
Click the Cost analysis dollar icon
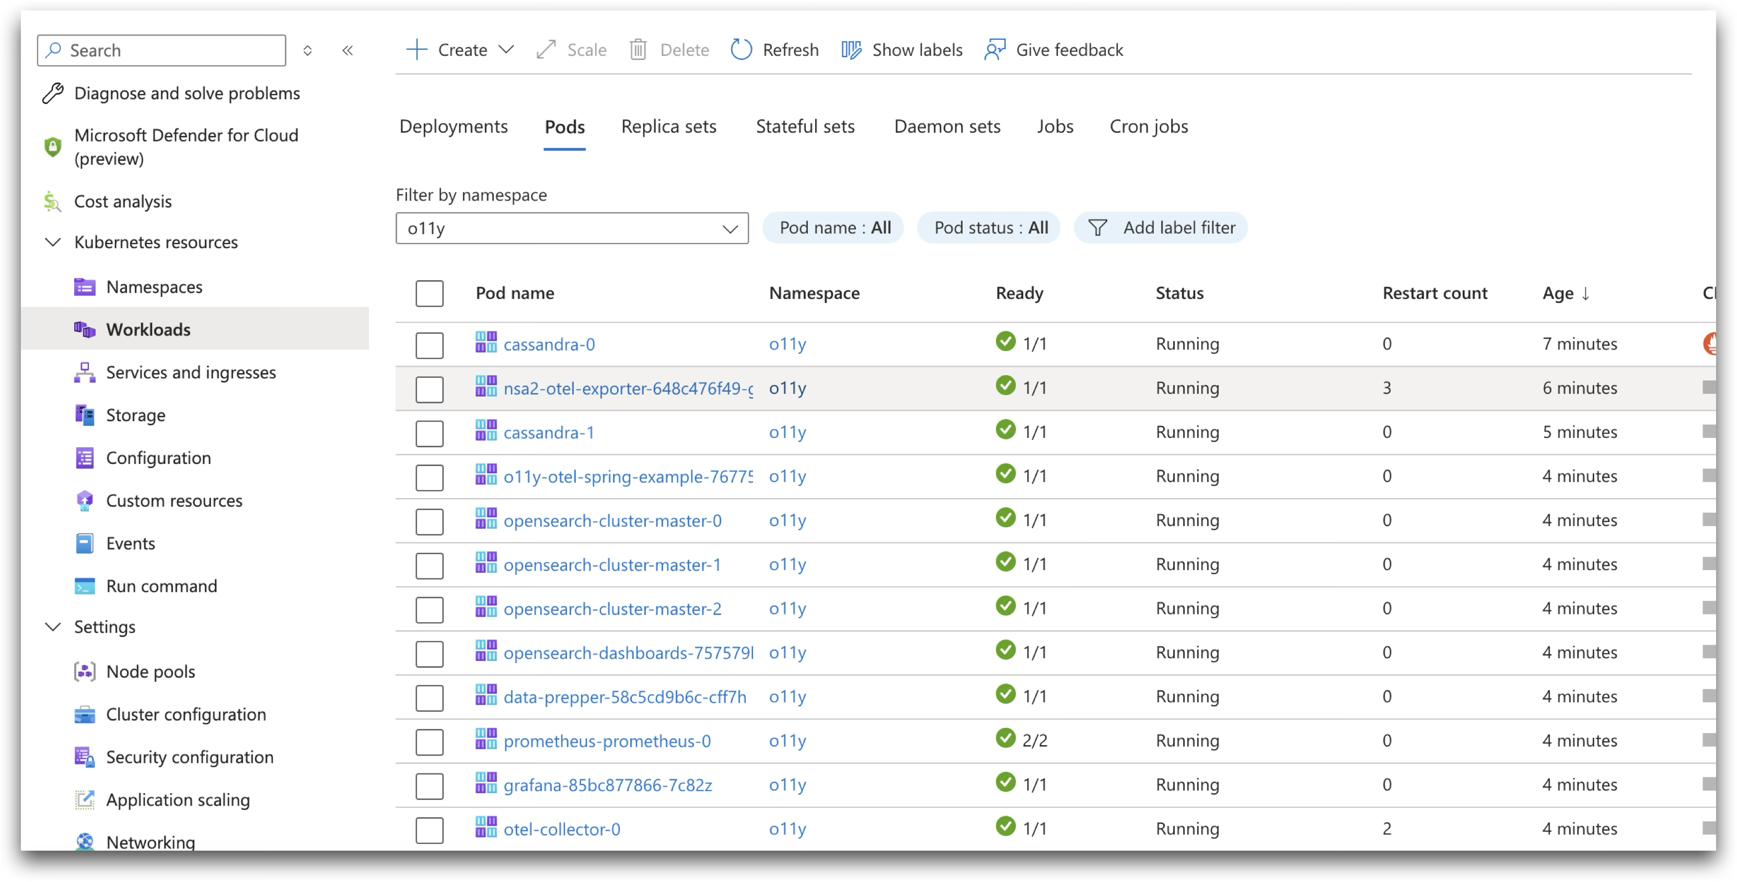pyautogui.click(x=53, y=202)
